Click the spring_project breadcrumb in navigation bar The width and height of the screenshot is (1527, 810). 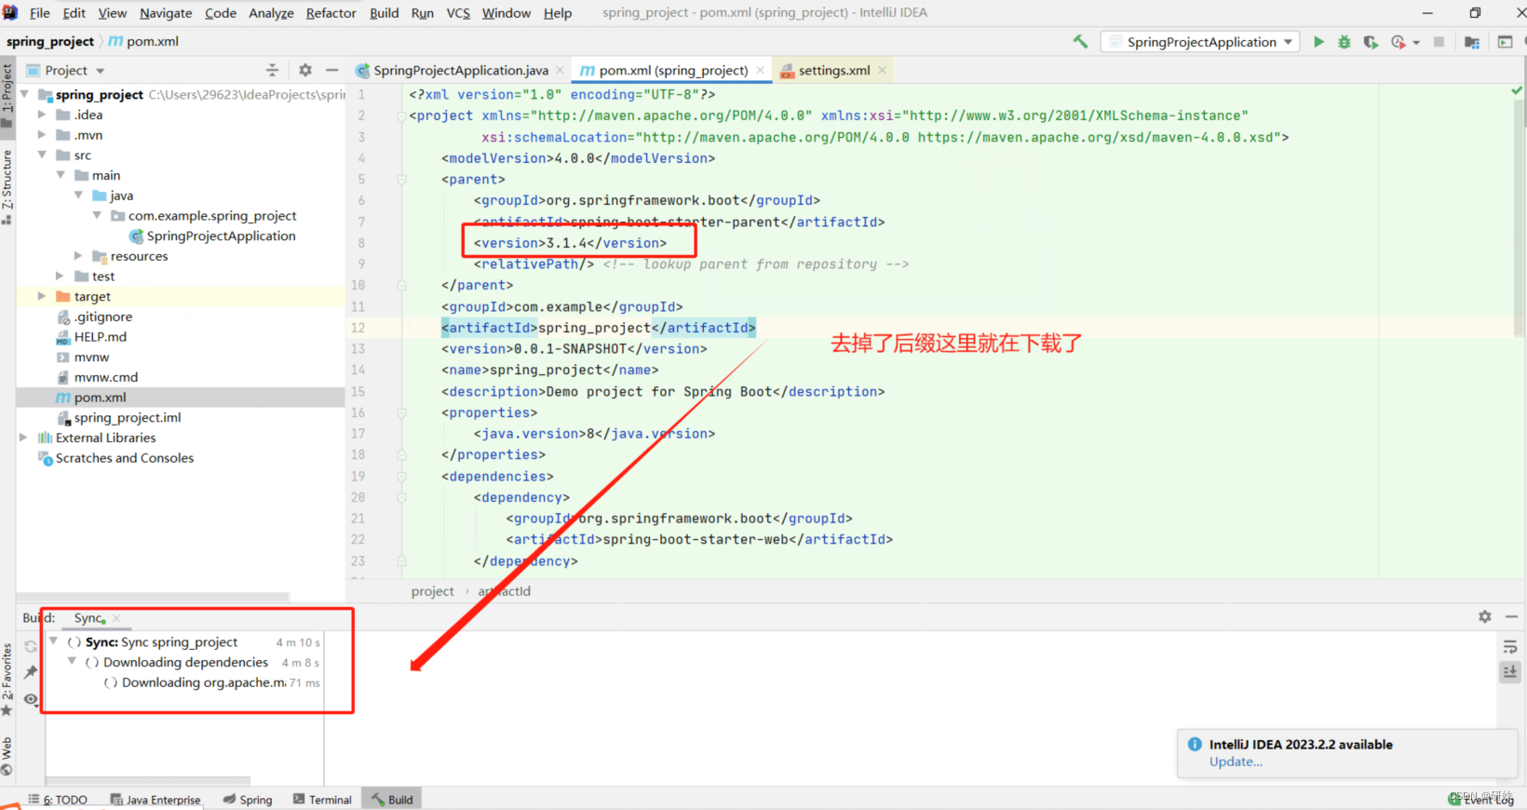[x=50, y=42]
